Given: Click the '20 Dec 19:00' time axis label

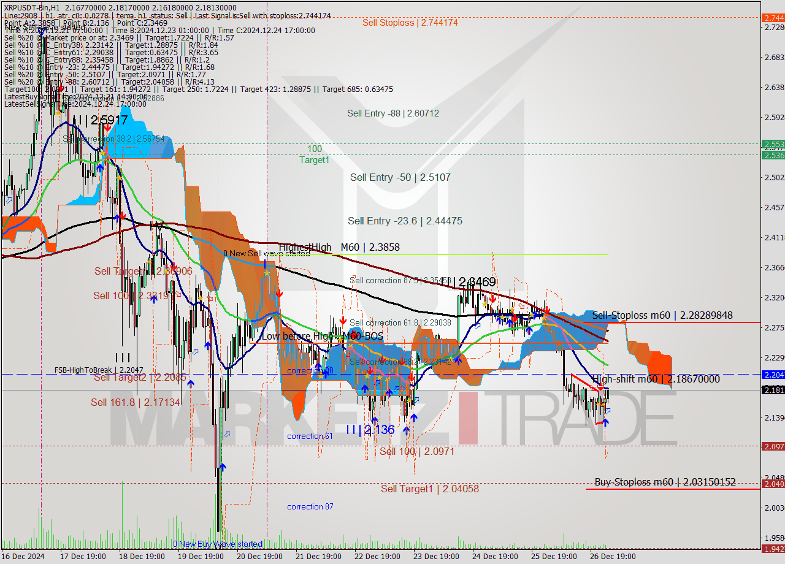Looking at the screenshot, I should point(259,557).
